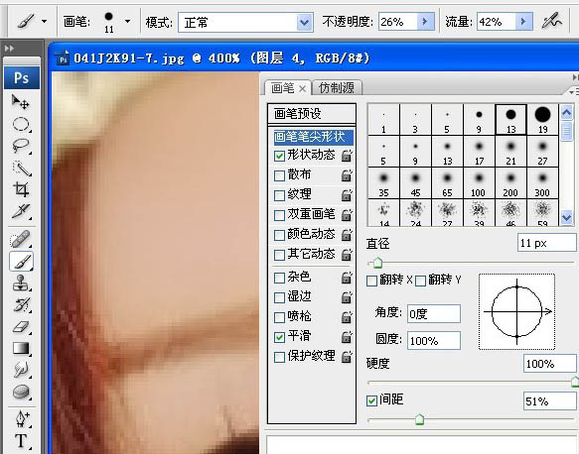This screenshot has height=454, width=579.
Task: Switch to the 仿制源 tab
Action: 337,88
